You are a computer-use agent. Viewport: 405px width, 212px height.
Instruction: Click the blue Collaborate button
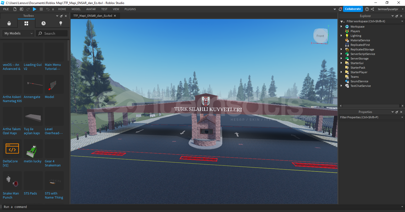(353, 9)
